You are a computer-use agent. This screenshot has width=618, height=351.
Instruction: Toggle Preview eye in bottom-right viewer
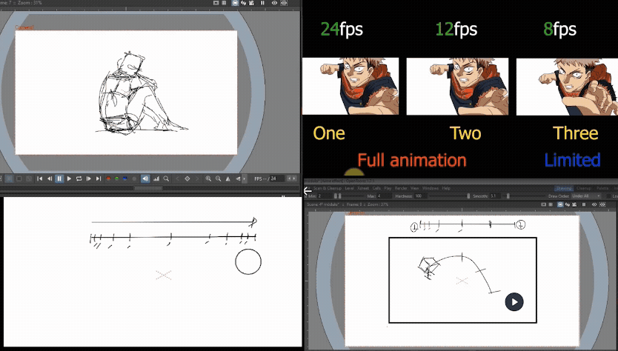(594, 204)
